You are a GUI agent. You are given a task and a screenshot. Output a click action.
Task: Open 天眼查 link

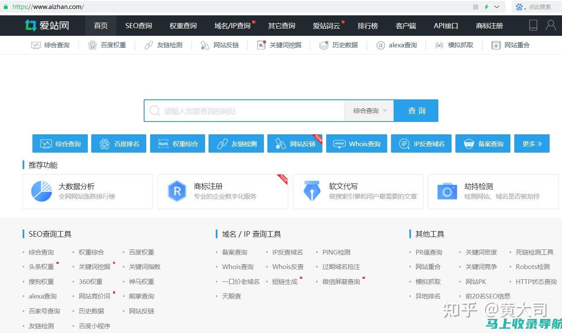[232, 296]
